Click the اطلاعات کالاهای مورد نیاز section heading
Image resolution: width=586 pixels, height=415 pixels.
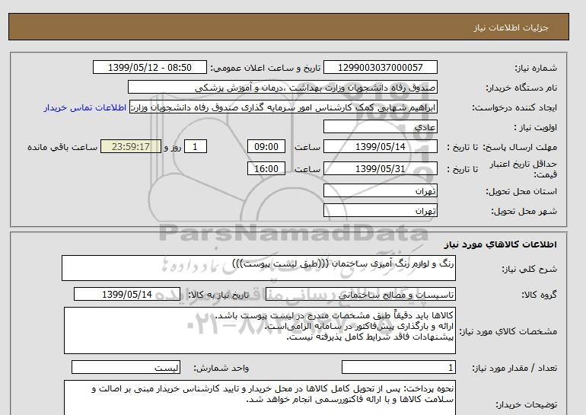pyautogui.click(x=500, y=244)
